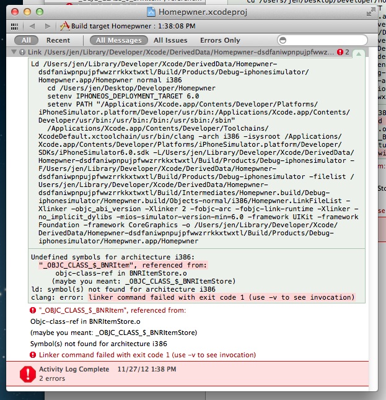Show All Issues
Image resolution: width=386 pixels, height=400 pixels.
(170, 40)
